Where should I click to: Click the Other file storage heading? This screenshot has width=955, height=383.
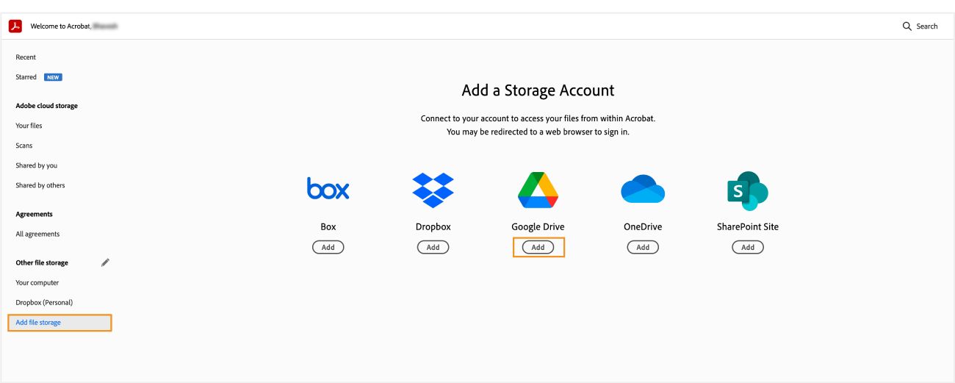[x=42, y=262]
